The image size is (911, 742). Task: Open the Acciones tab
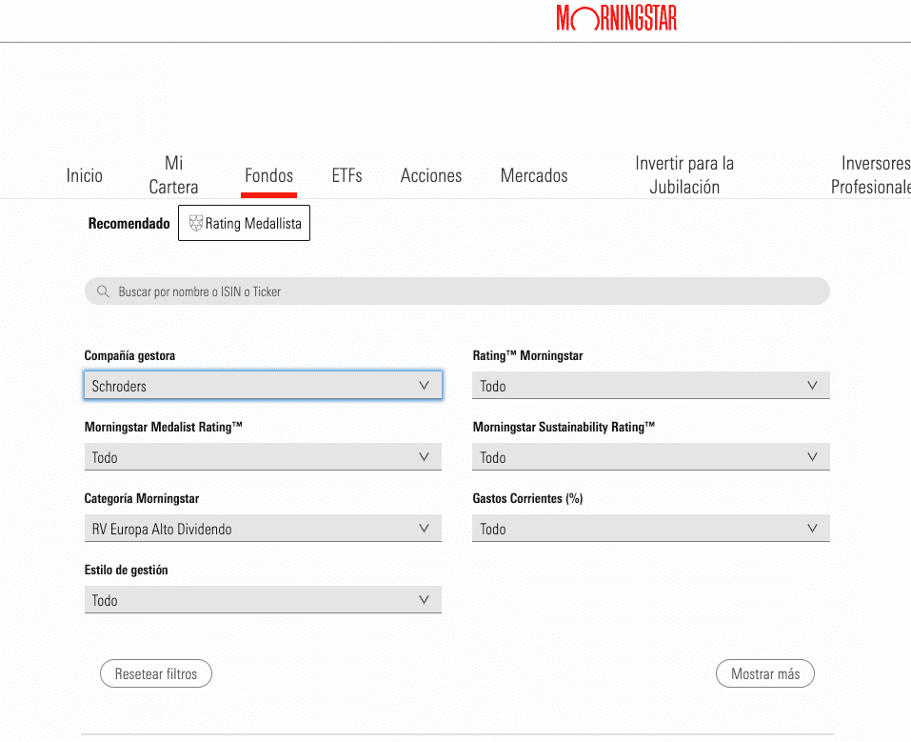431,175
